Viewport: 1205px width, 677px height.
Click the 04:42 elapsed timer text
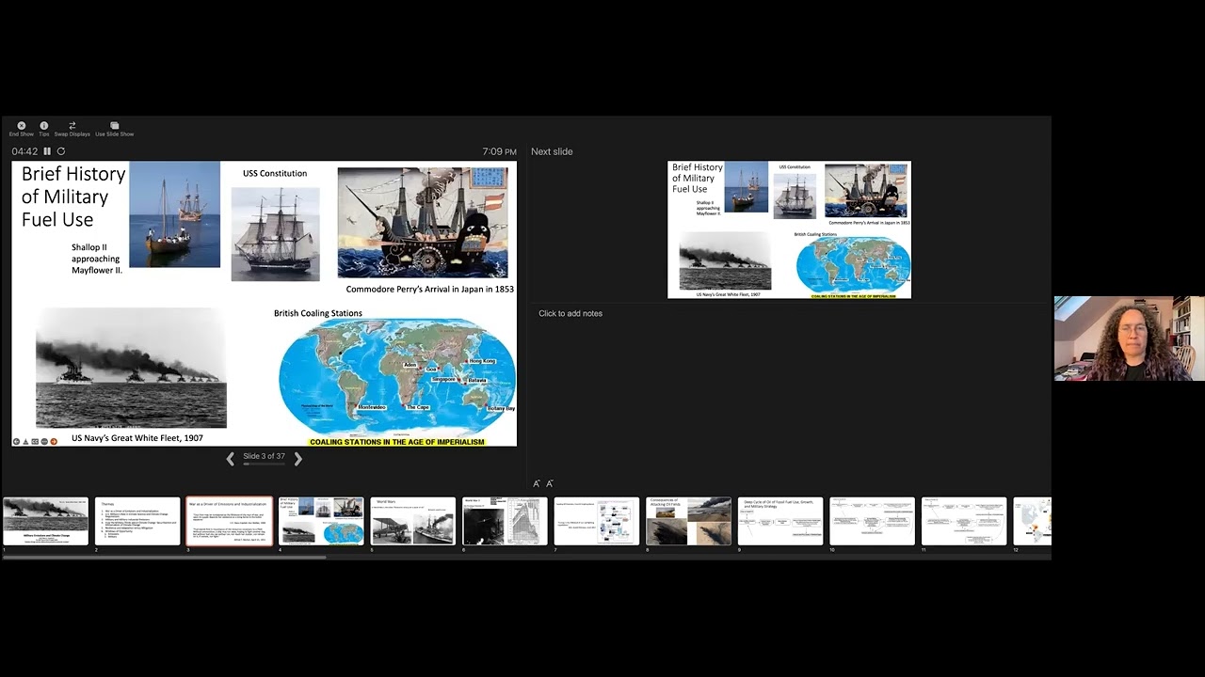click(x=24, y=151)
